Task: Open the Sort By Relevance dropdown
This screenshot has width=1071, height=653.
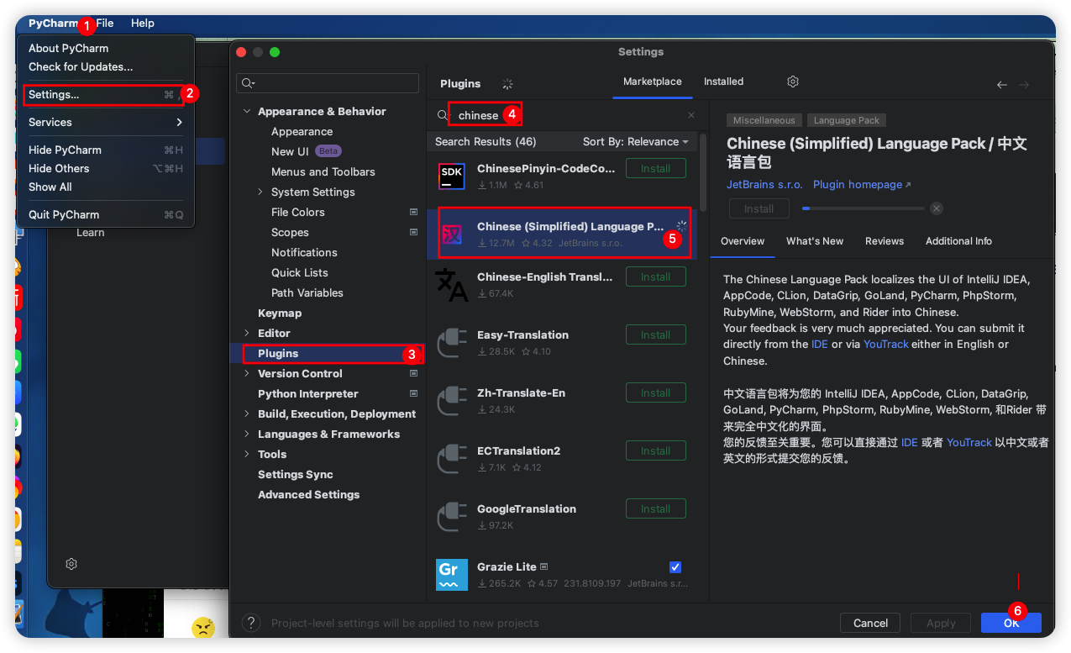Action: point(635,142)
